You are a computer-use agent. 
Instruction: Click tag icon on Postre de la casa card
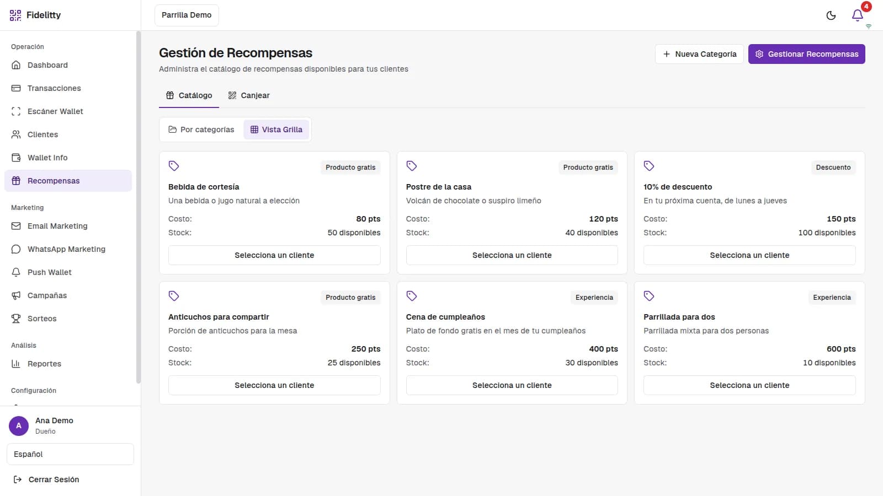(412, 166)
